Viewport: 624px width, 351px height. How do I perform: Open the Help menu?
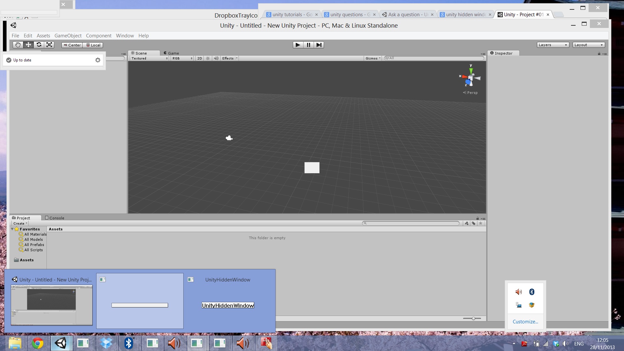tap(143, 35)
